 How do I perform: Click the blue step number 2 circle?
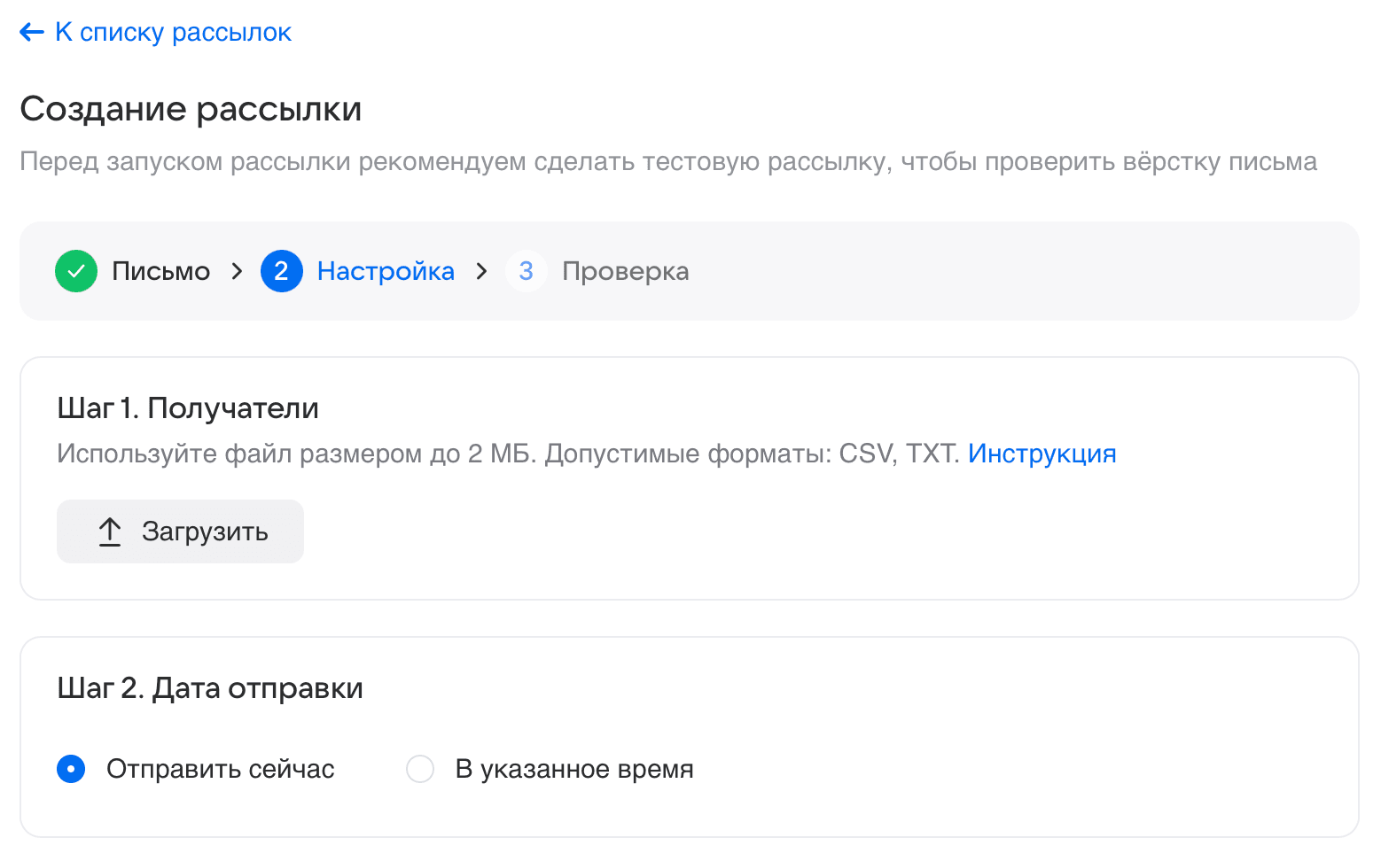(282, 271)
